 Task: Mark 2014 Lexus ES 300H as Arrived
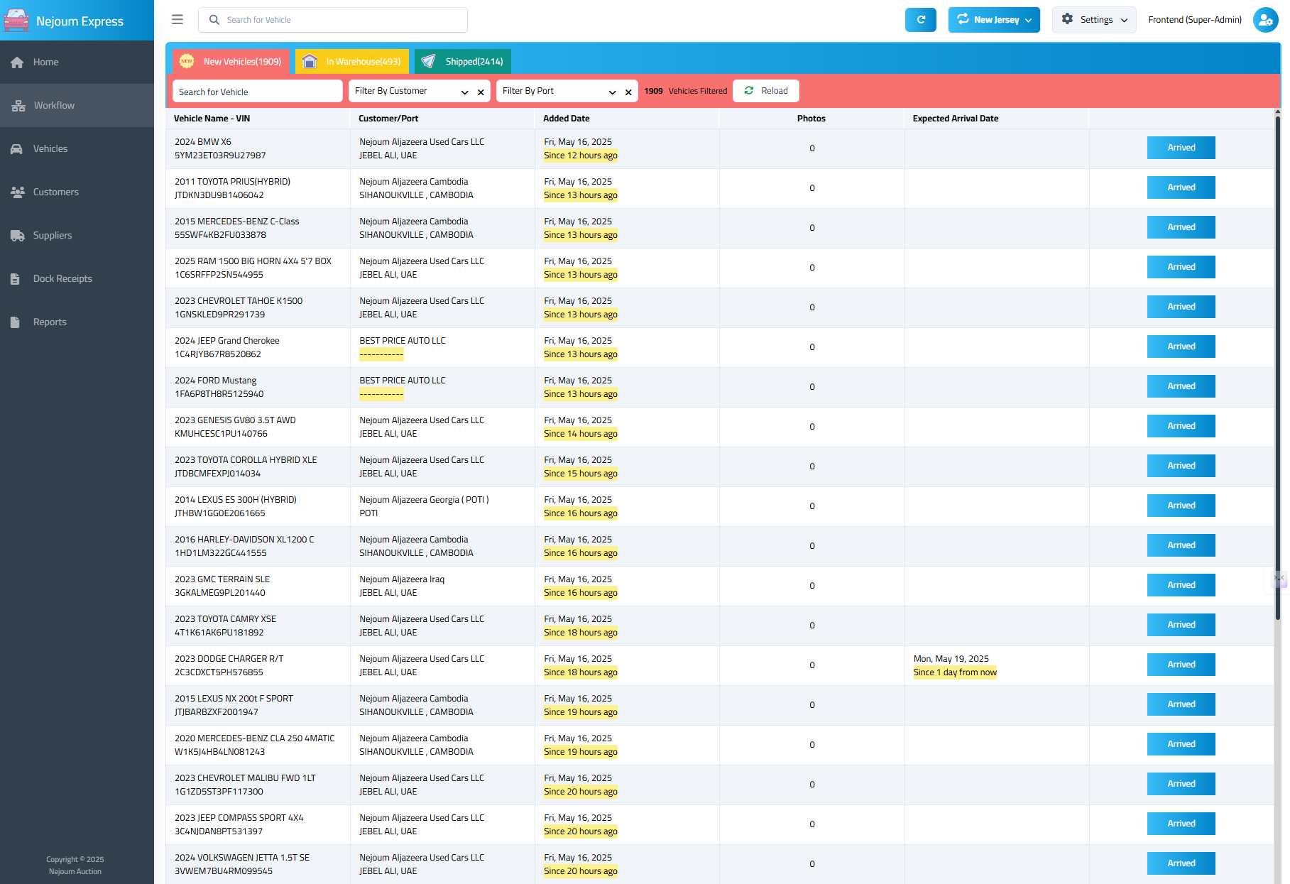coord(1181,506)
